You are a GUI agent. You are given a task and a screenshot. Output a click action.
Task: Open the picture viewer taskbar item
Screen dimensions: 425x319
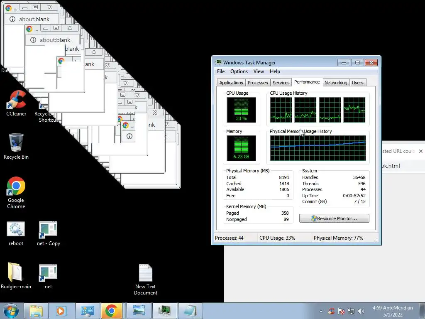coord(139,311)
